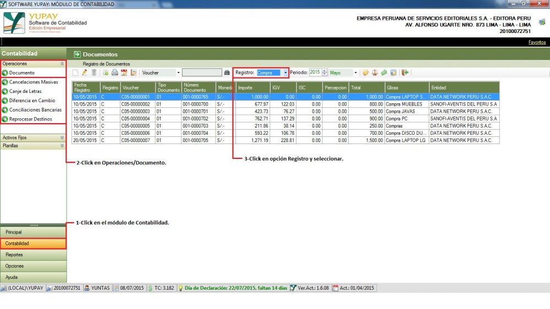Select voucher row C05-00000002
This screenshot has height=309, width=550.
[x=285, y=104]
